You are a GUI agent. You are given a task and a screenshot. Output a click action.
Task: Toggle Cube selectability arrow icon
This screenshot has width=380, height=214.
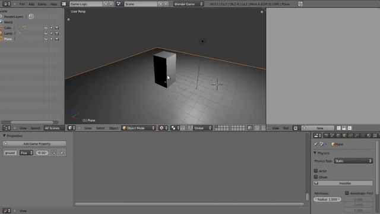coord(52,28)
